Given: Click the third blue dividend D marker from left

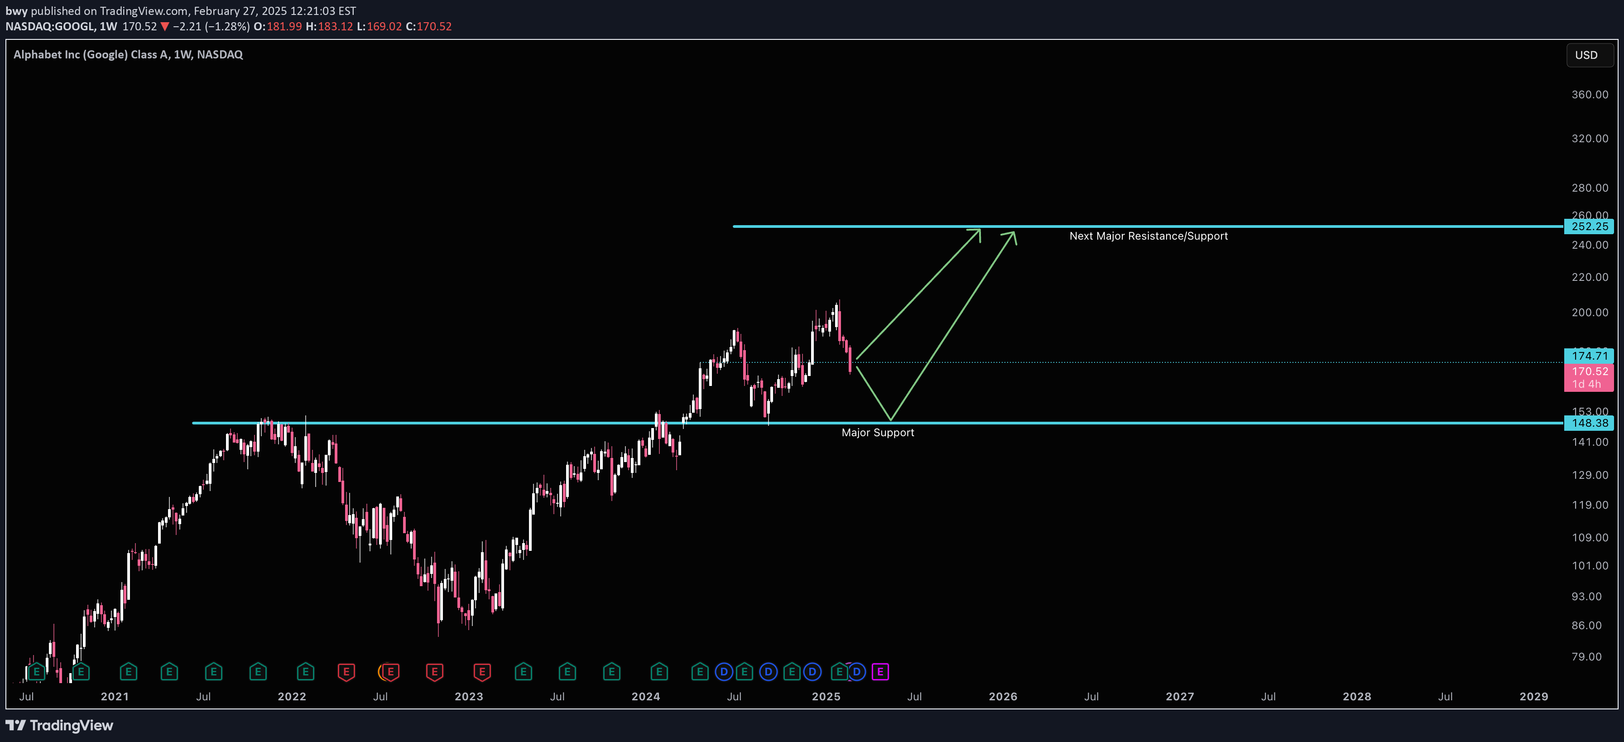Looking at the screenshot, I should point(812,672).
